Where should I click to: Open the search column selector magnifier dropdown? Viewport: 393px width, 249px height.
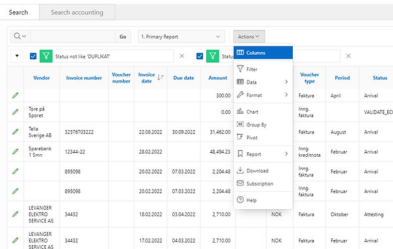click(x=20, y=37)
